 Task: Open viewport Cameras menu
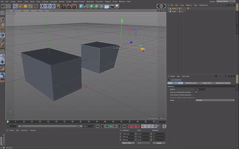click(18, 11)
